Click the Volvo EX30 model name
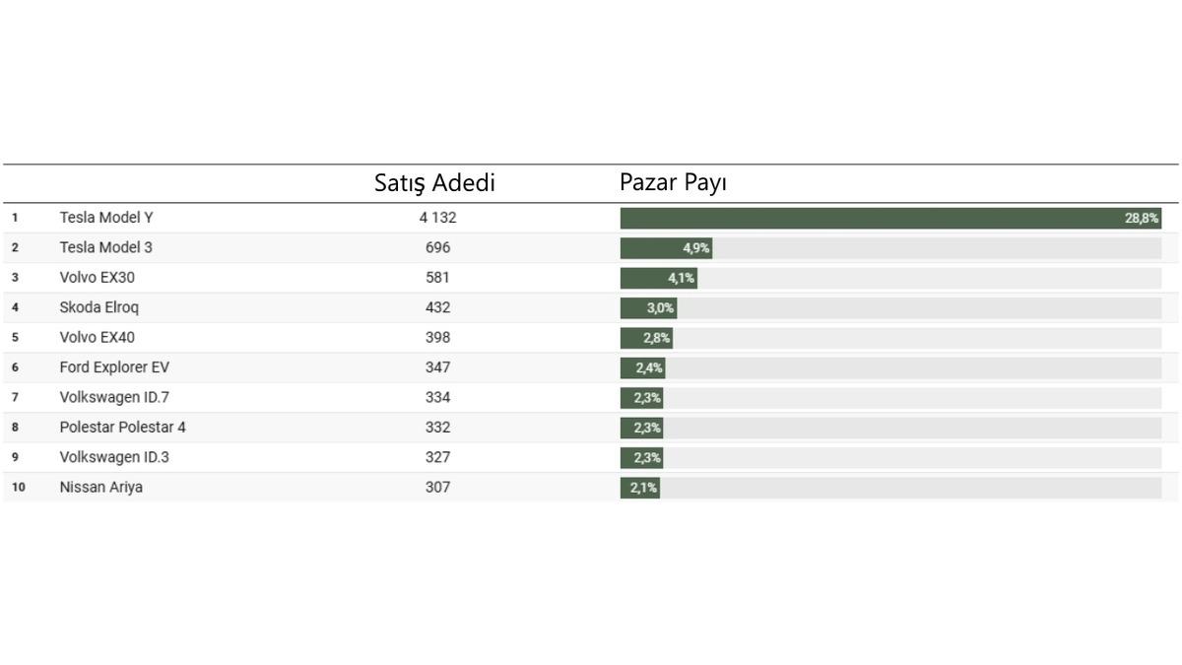 (x=97, y=278)
